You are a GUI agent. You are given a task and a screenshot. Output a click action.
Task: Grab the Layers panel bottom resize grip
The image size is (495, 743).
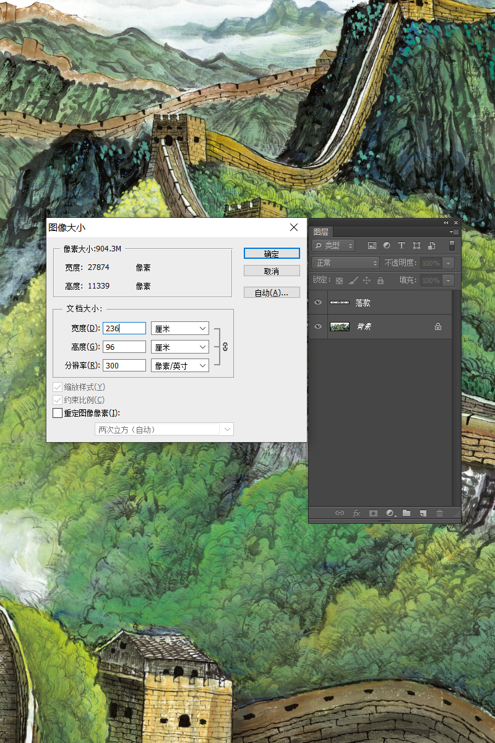pos(384,521)
